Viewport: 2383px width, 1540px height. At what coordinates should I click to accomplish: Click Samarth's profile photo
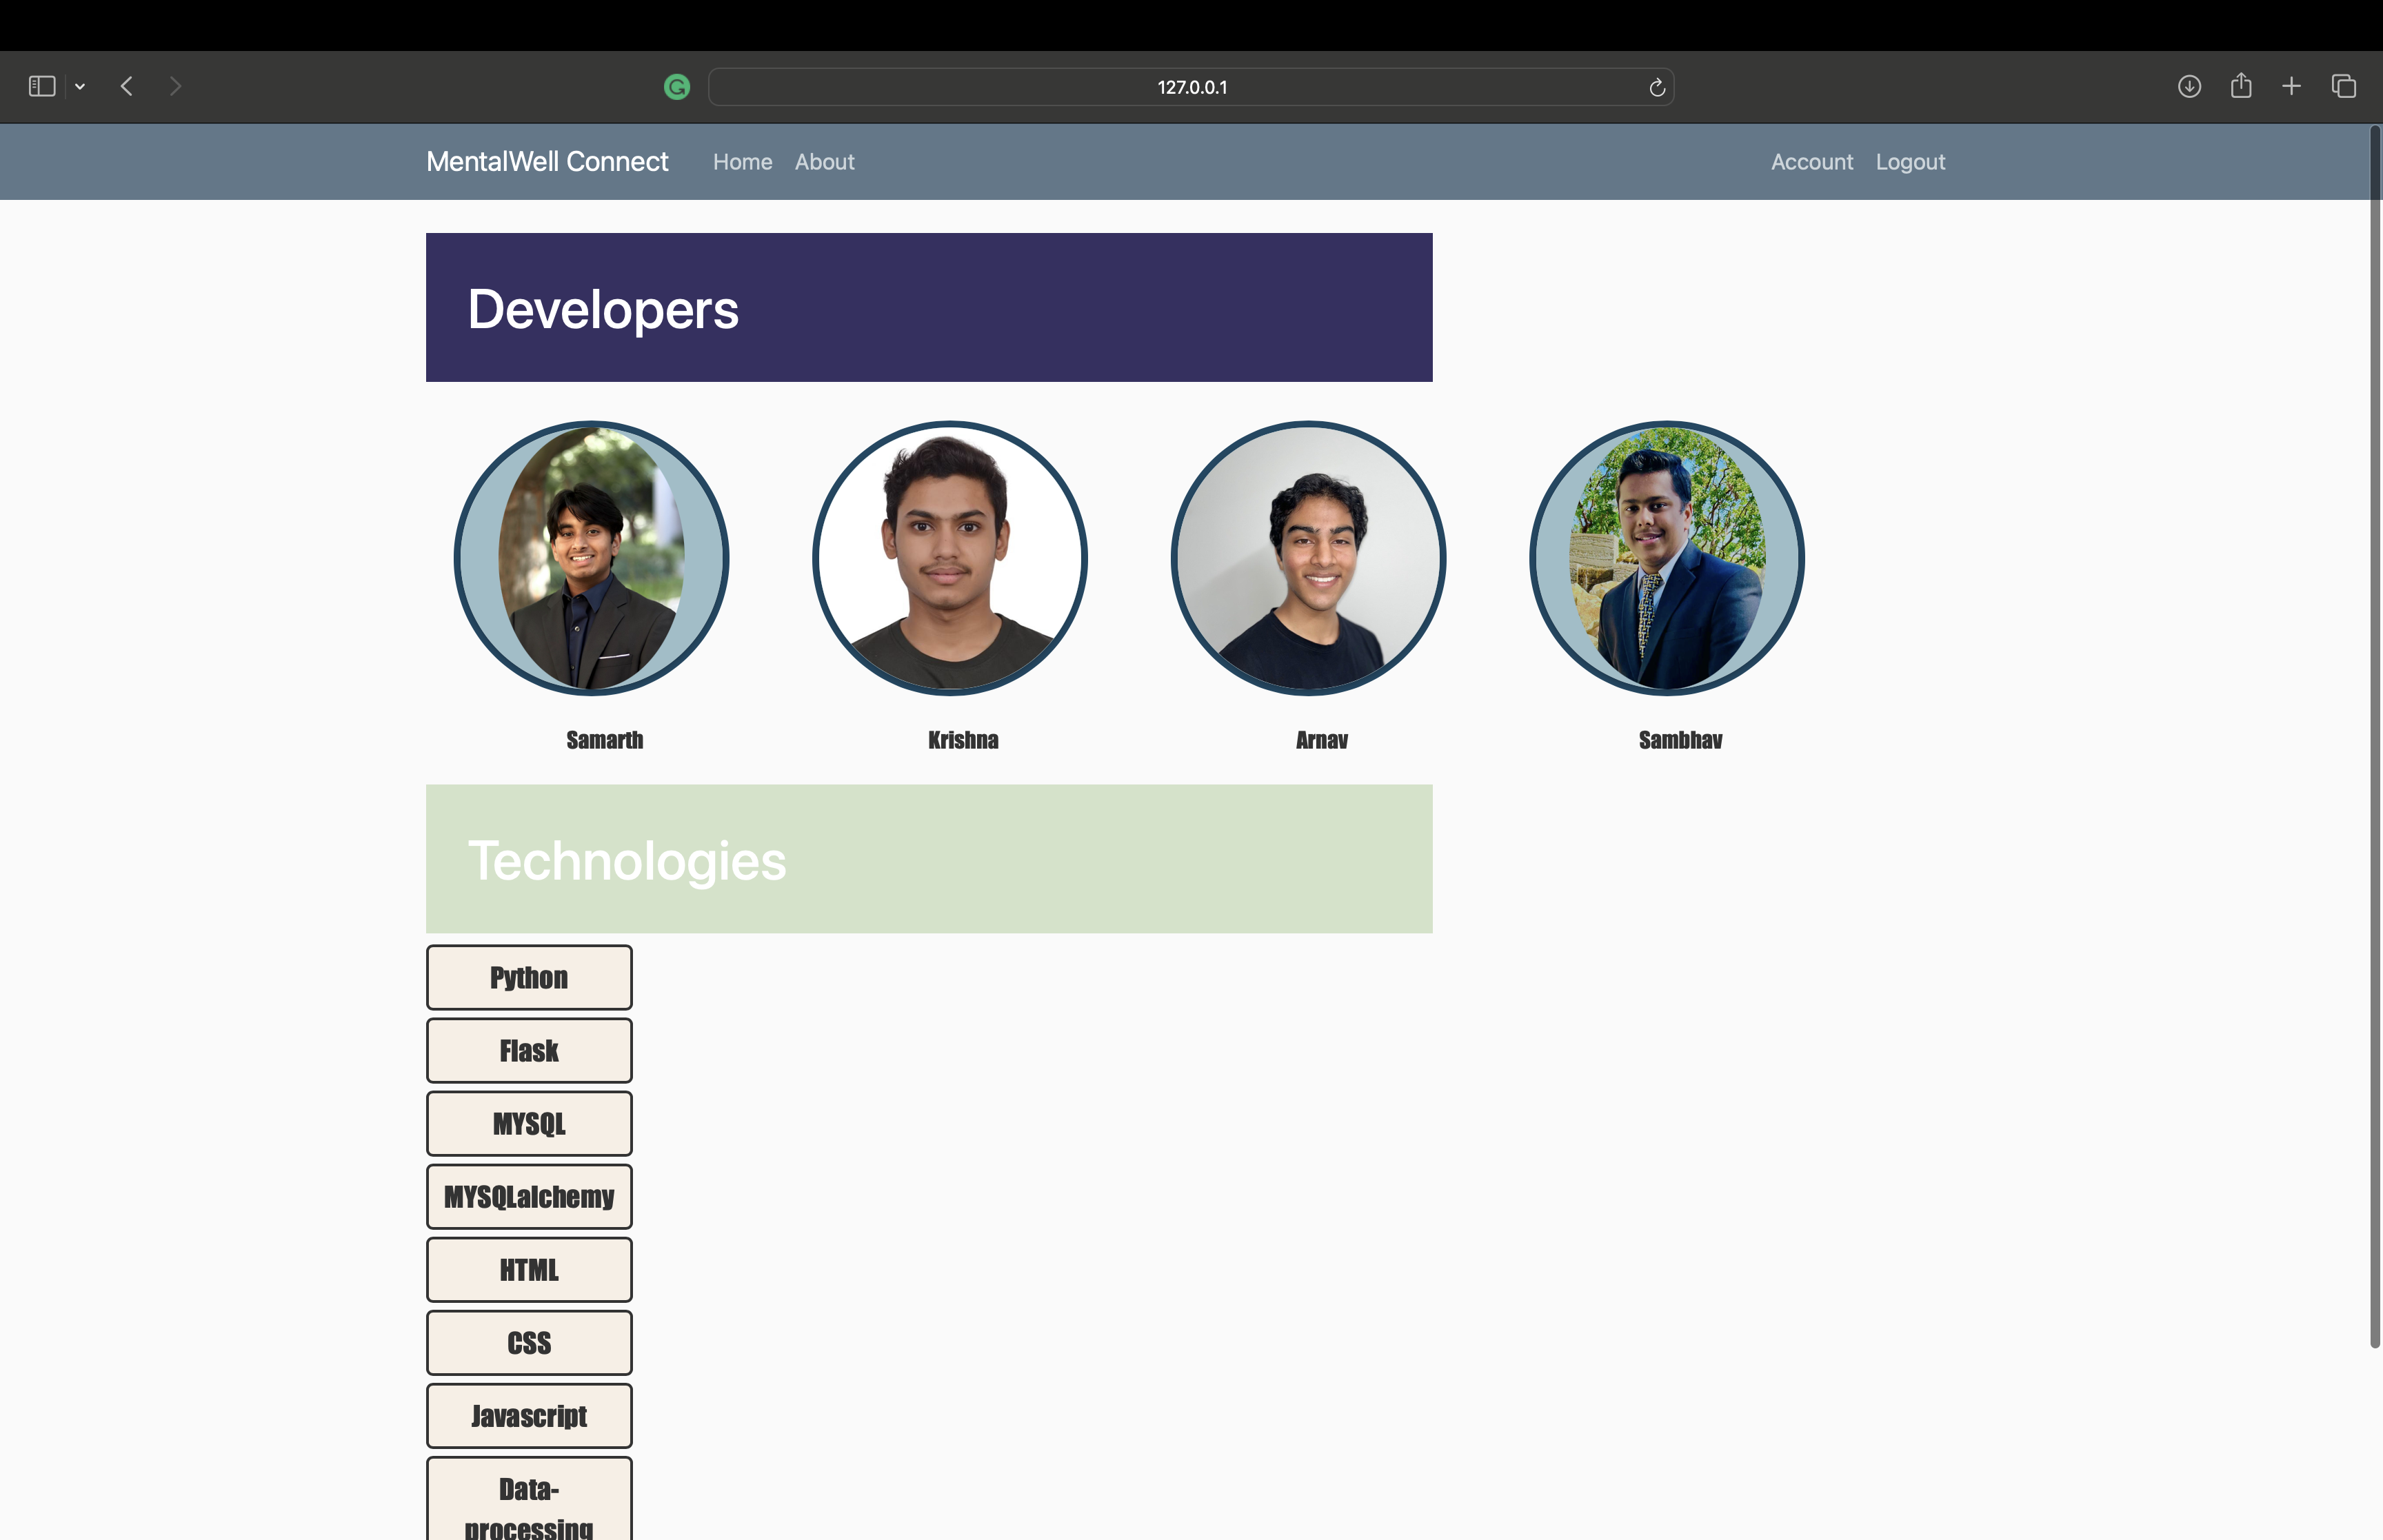[591, 558]
